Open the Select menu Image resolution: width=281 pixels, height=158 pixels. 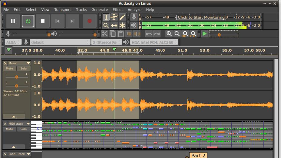31,10
